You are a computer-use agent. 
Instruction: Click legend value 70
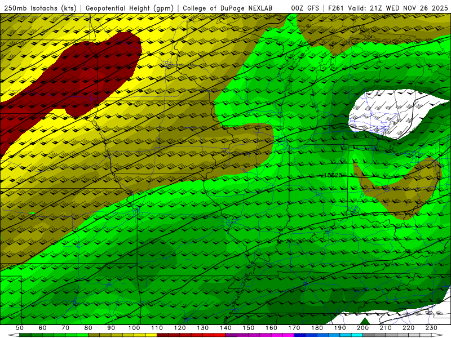click(x=65, y=328)
